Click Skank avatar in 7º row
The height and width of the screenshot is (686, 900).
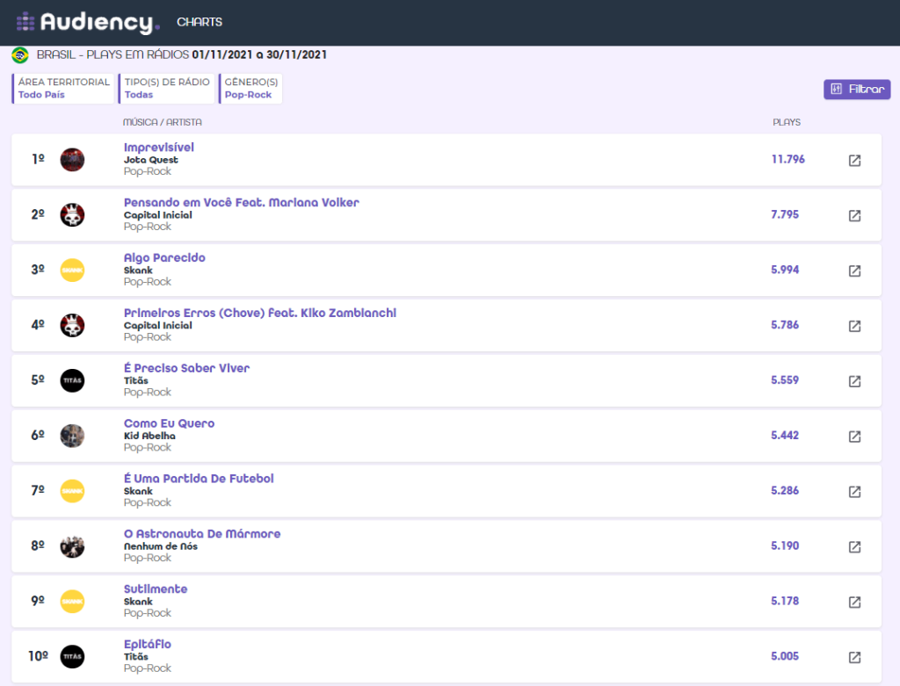pos(72,491)
